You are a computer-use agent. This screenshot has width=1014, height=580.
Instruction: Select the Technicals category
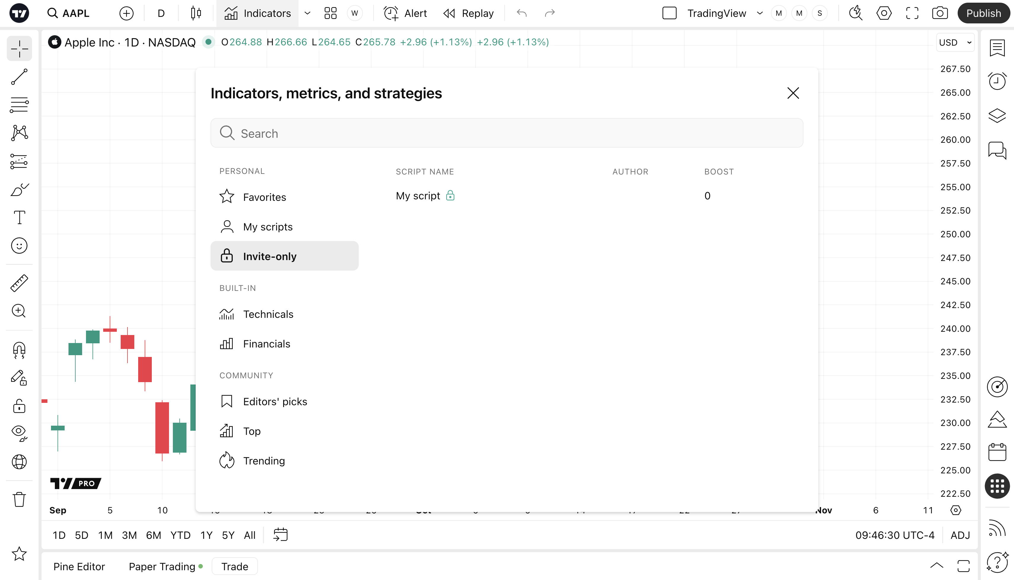pyautogui.click(x=268, y=314)
